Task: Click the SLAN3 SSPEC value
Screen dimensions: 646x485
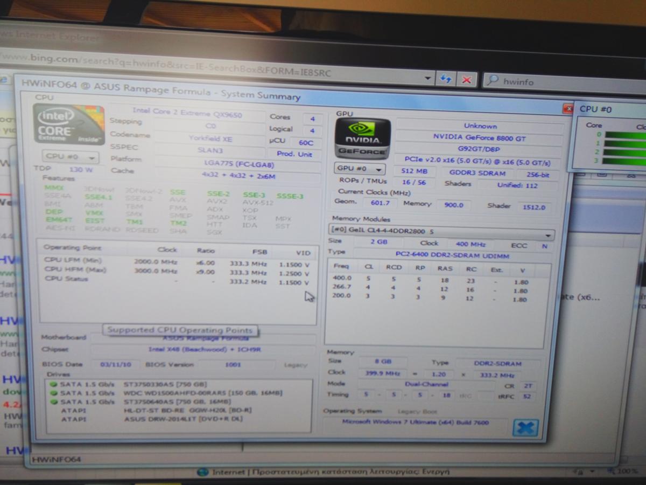Action: (x=209, y=150)
